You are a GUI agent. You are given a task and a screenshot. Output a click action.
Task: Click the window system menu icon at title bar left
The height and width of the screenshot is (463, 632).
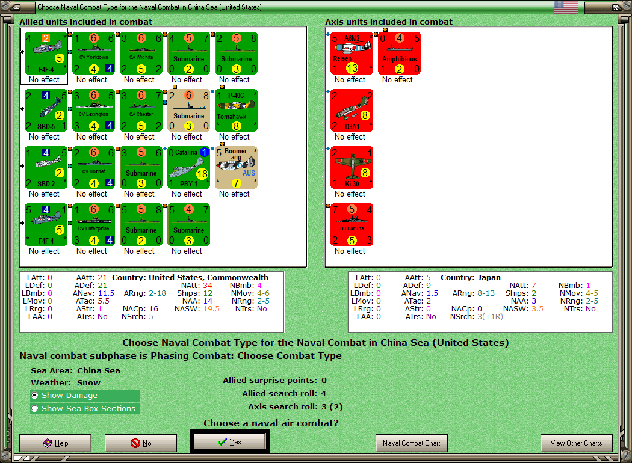[x=15, y=7]
